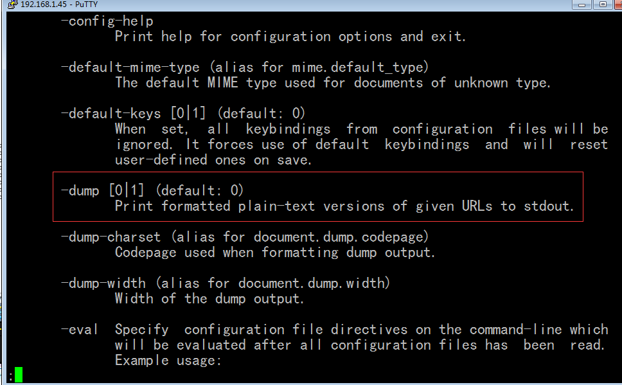
Task: Click the green terminal cursor block
Action: click(19, 375)
